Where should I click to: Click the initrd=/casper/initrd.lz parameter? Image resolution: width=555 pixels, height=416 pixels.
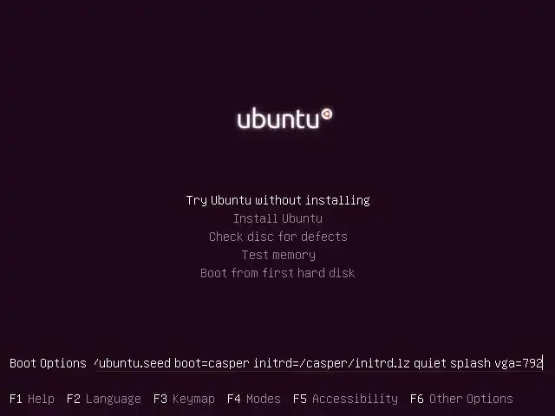click(331, 363)
